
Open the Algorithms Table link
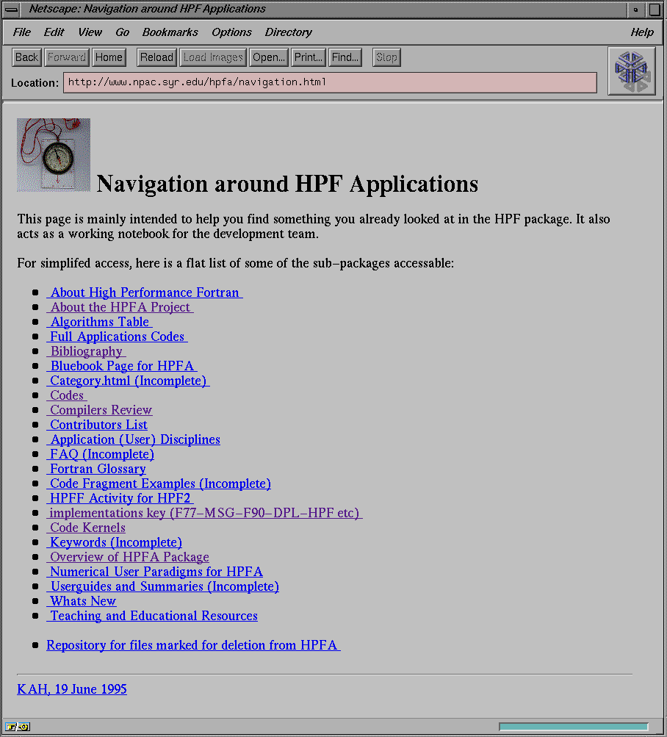pyautogui.click(x=99, y=322)
